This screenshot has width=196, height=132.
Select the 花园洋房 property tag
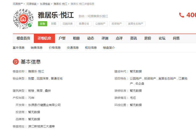click(68, 24)
